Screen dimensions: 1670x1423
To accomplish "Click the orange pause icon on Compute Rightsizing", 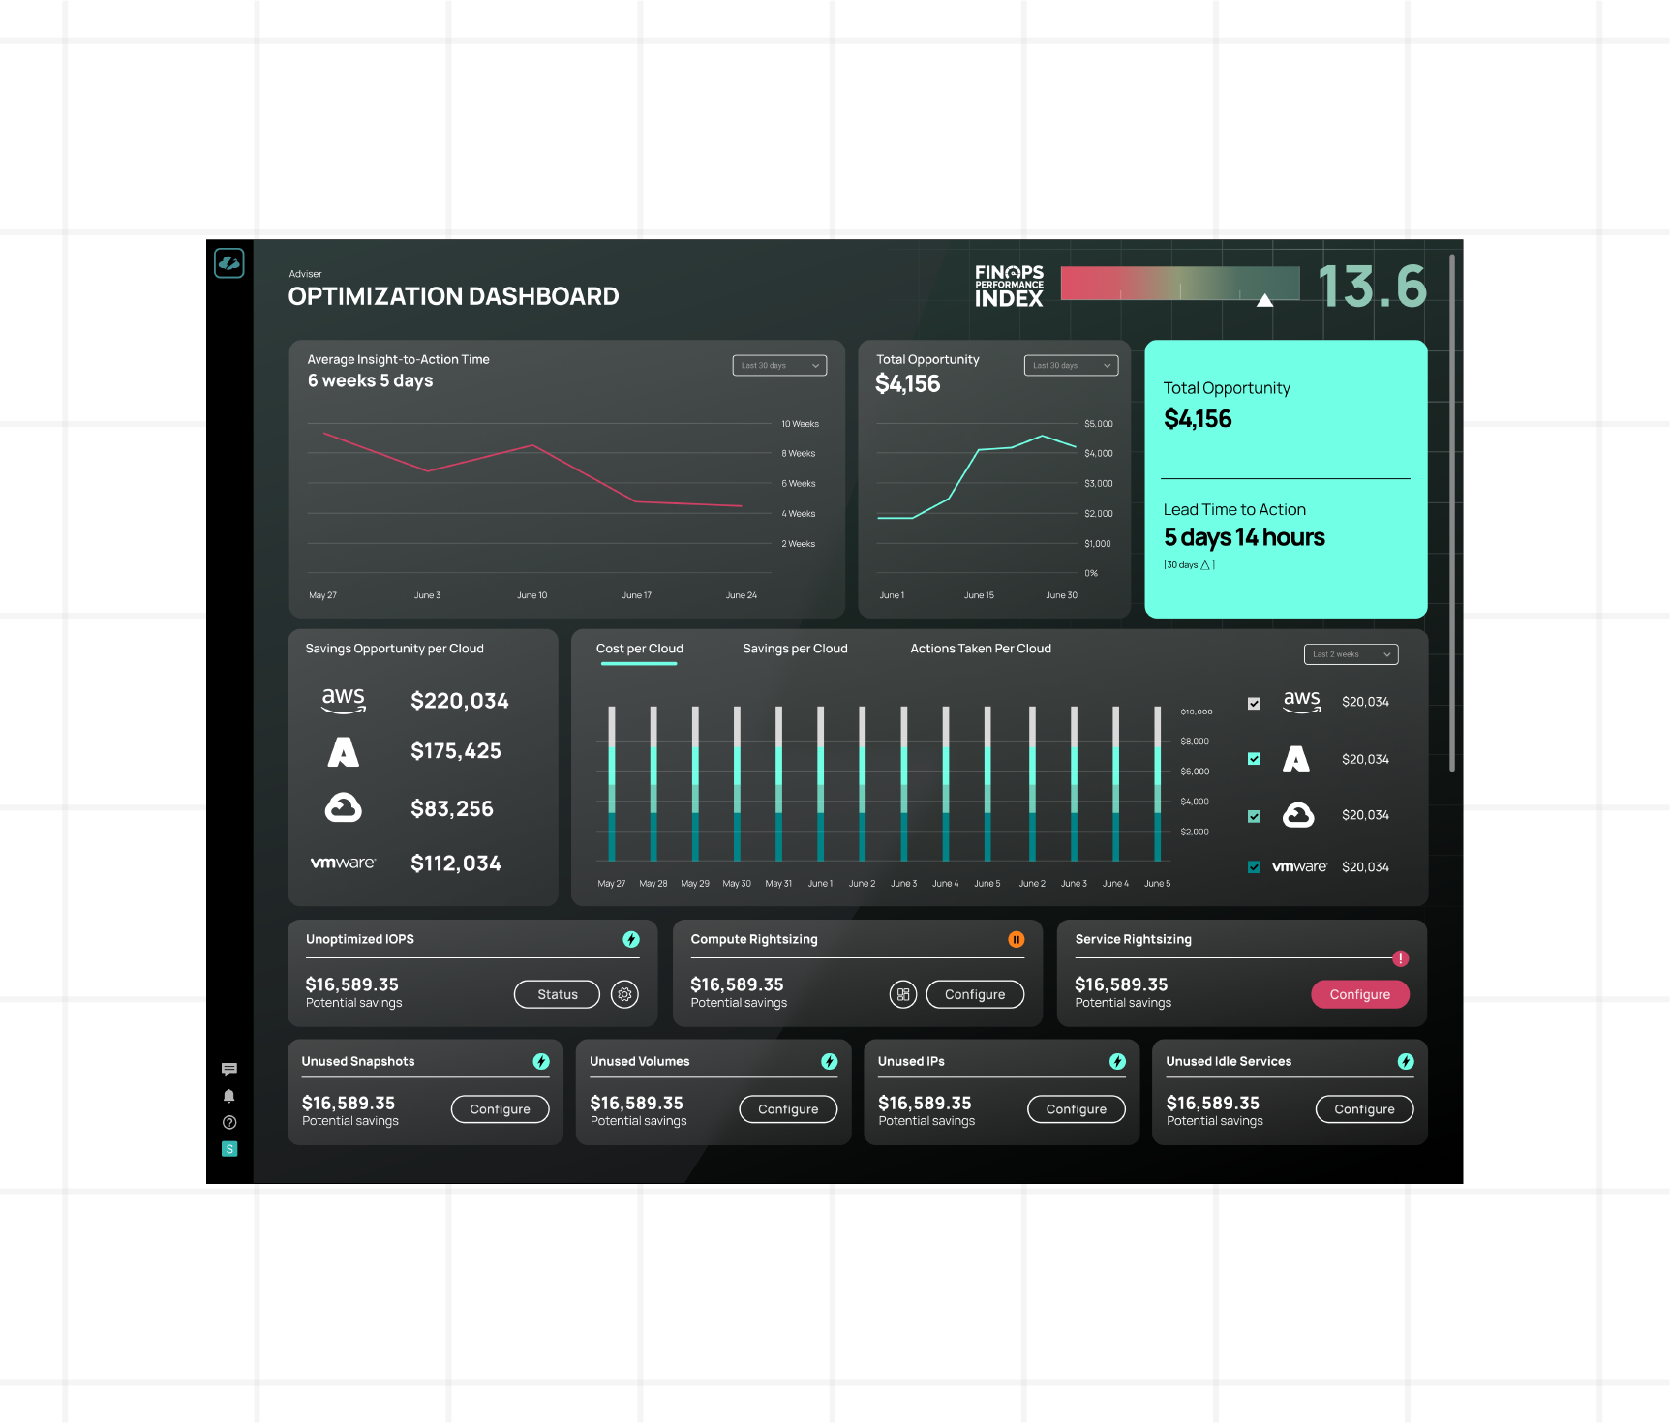I will [x=1016, y=939].
